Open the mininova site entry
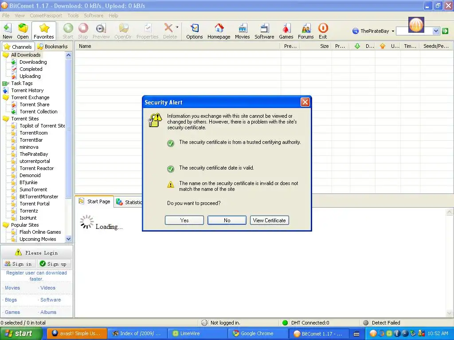Viewport: 454px width, 340px height. coord(29,147)
